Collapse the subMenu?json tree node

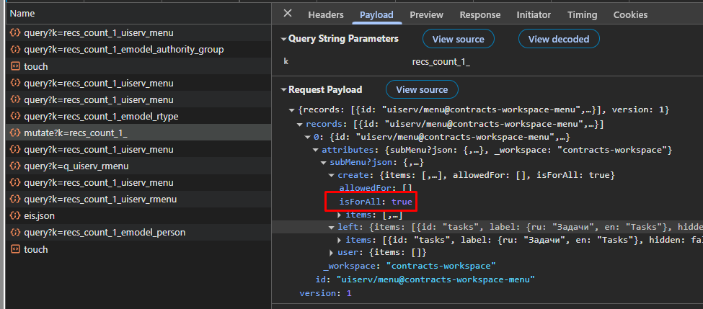(x=324, y=163)
